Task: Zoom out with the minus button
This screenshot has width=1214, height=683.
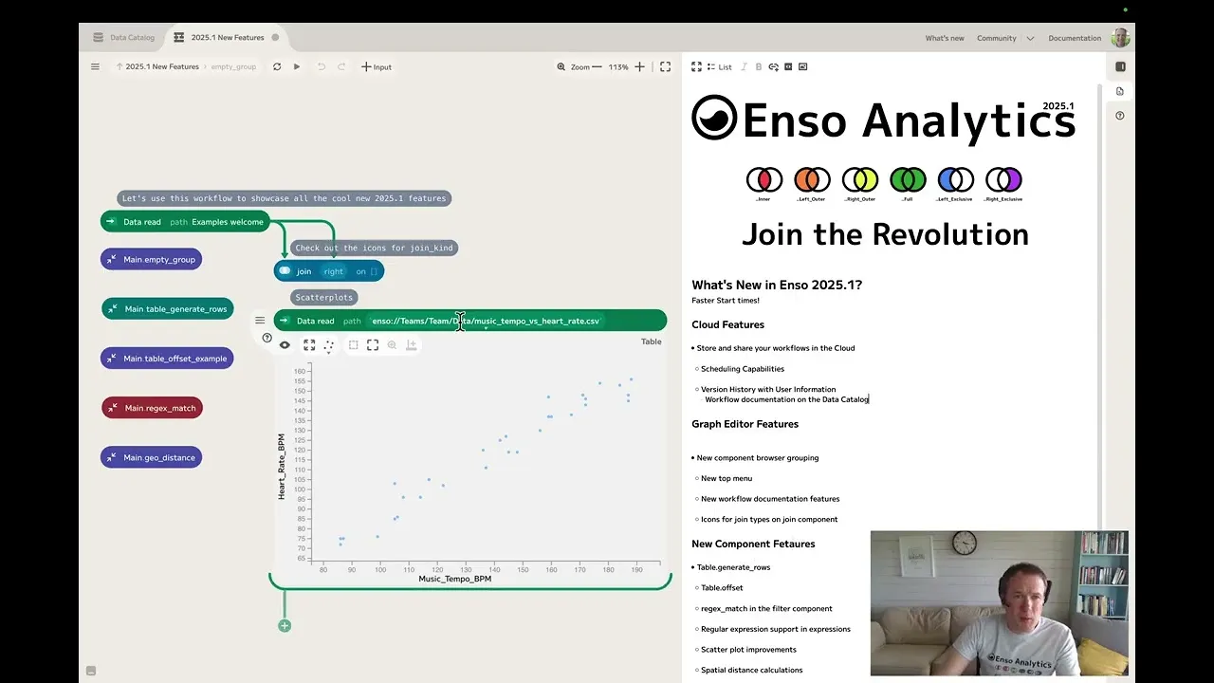Action: click(x=597, y=66)
